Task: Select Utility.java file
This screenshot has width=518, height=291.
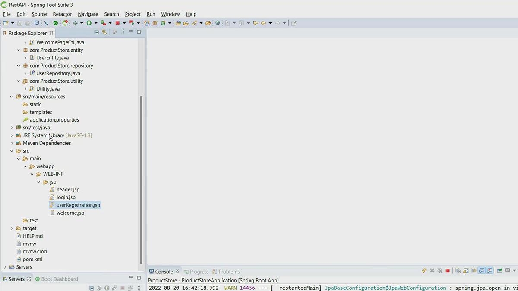Action: pos(48,89)
